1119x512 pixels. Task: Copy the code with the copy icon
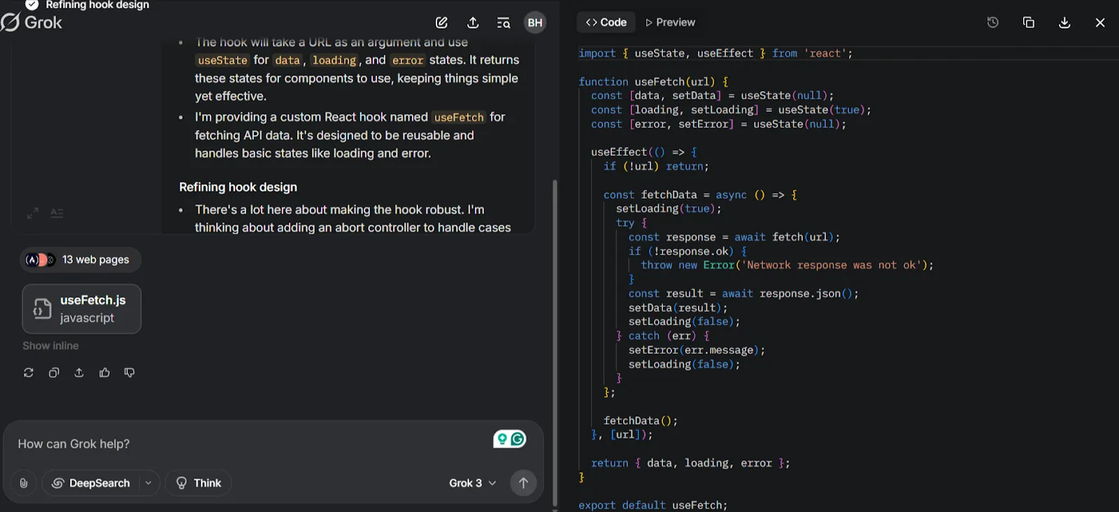pos(1028,22)
